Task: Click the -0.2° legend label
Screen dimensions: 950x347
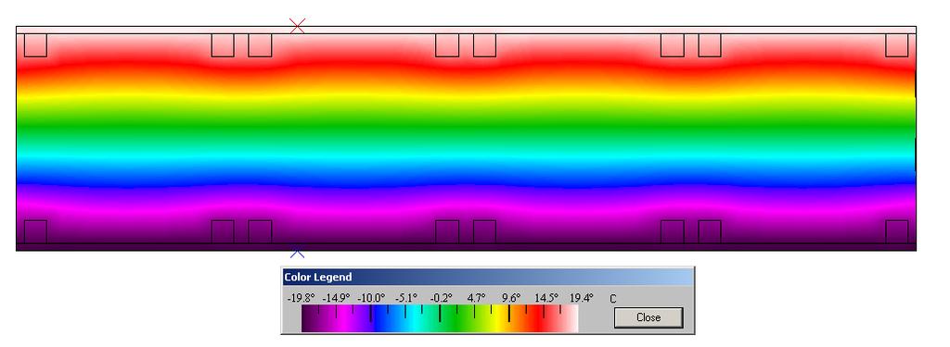Action: [441, 298]
